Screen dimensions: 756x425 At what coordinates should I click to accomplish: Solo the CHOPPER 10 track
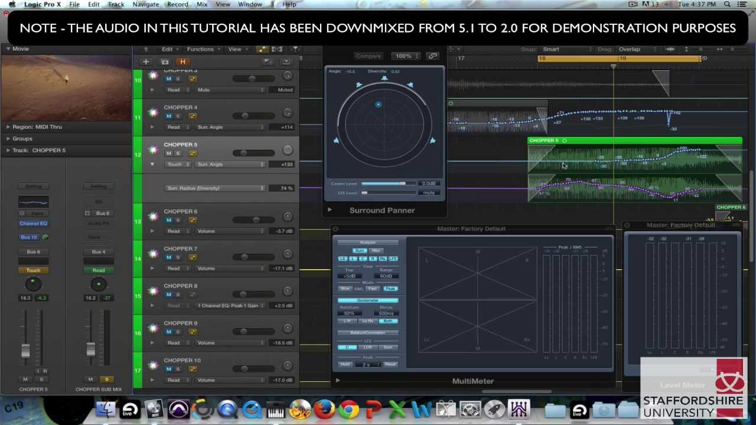tap(177, 368)
